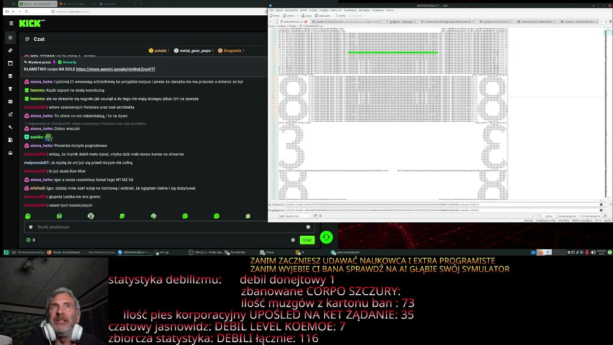Click username m1chu0 in chat

click(37, 188)
